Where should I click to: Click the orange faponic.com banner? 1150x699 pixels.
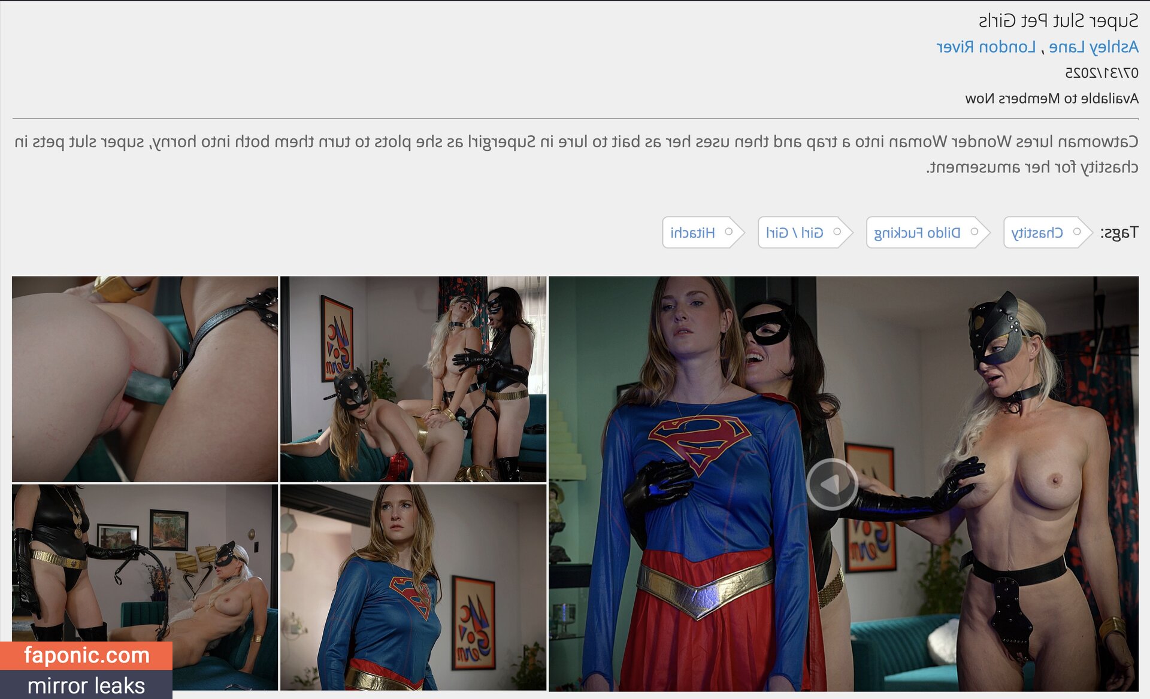click(86, 655)
